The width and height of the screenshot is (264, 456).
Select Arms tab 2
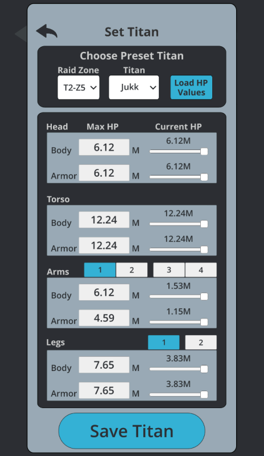click(131, 270)
